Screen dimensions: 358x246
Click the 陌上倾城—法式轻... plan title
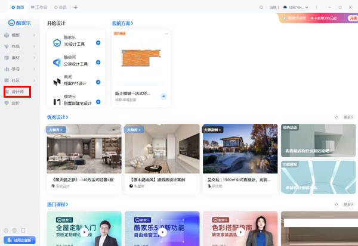tap(132, 94)
